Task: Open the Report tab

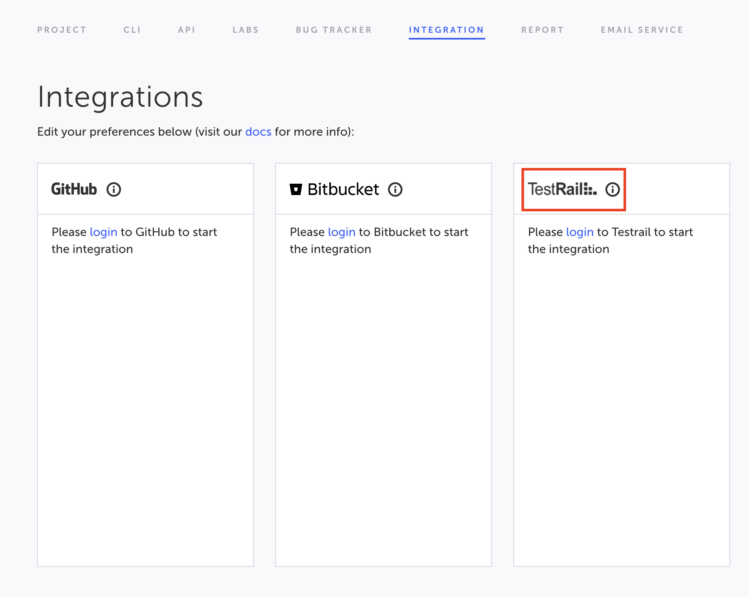Action: pyautogui.click(x=542, y=30)
